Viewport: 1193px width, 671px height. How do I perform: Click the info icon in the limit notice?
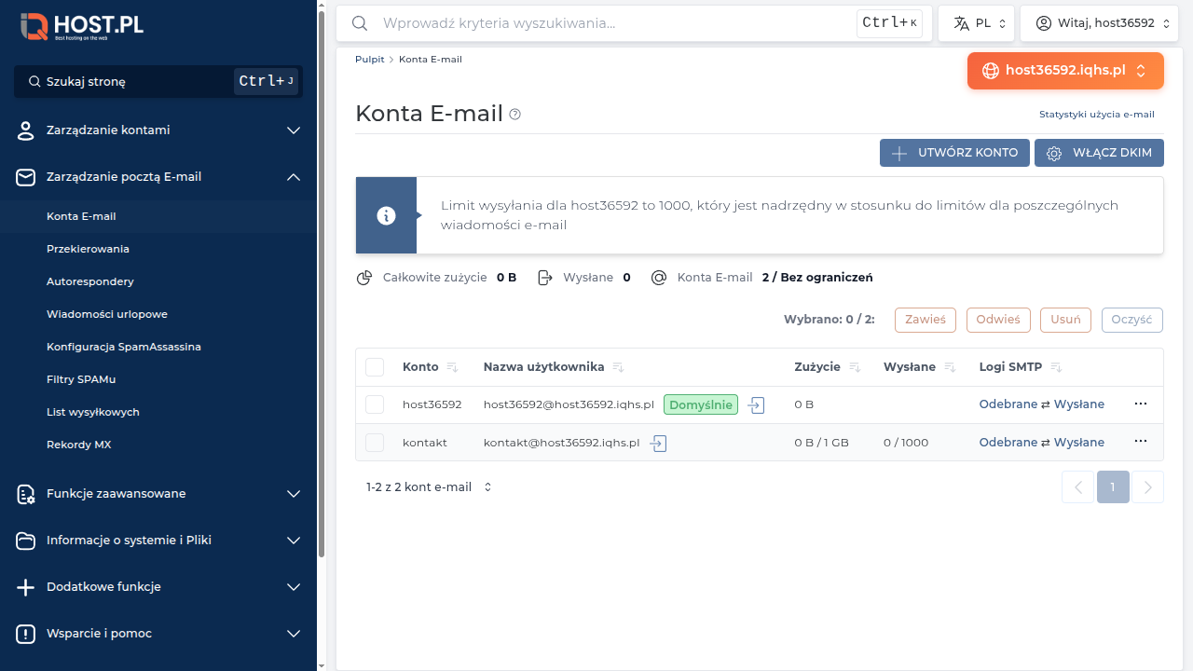(x=386, y=215)
